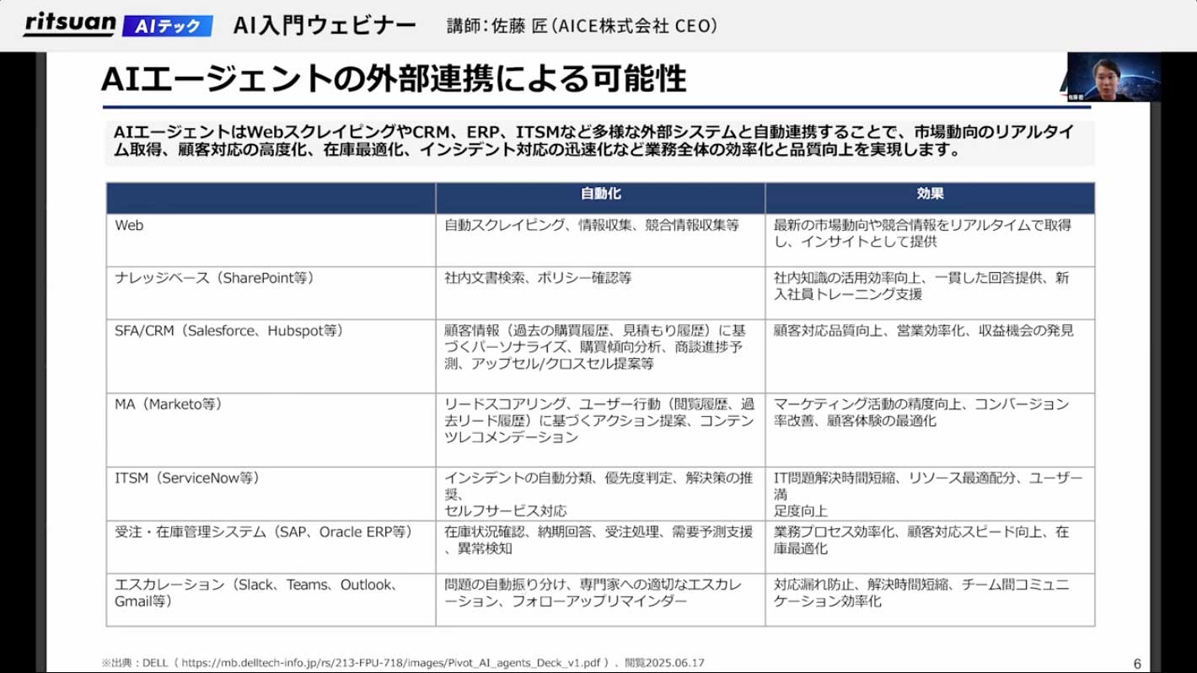The image size is (1197, 673).
Task: Select the speaker webcam thumbnail
Action: (x=1114, y=77)
